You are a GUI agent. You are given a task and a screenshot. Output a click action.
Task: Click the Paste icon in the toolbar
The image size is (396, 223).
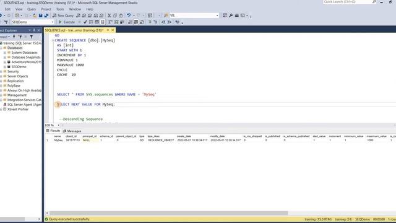[x=121, y=15]
